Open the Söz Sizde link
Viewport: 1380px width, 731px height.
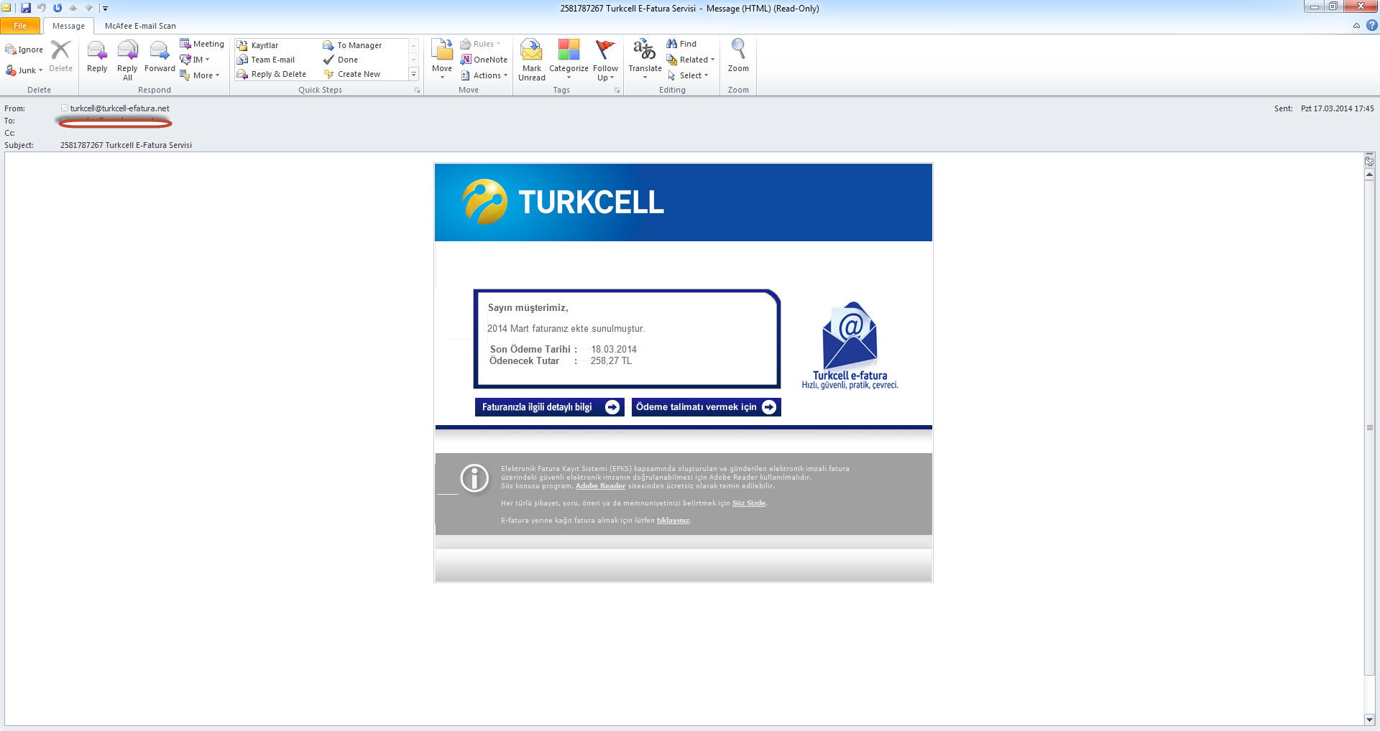pyautogui.click(x=748, y=503)
